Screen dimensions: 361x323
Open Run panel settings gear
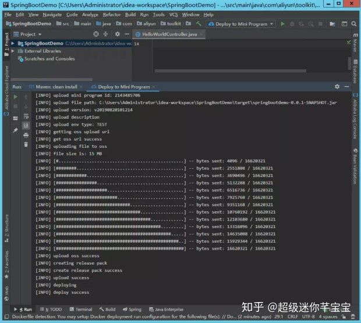337,87
